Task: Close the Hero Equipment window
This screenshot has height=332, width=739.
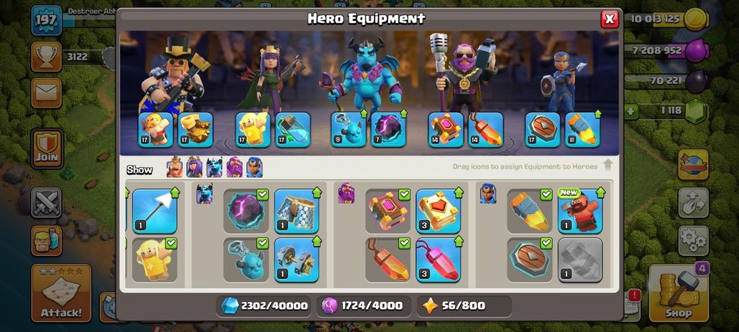Action: pyautogui.click(x=610, y=19)
